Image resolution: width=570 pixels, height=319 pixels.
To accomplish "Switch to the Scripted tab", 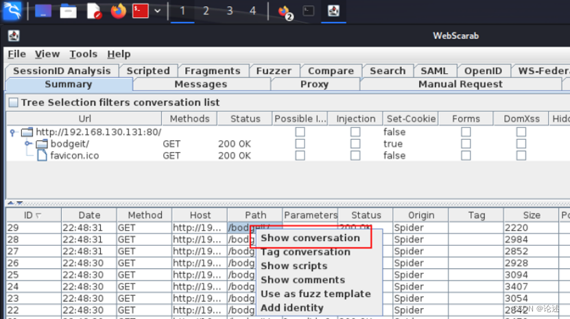I will tap(148, 71).
